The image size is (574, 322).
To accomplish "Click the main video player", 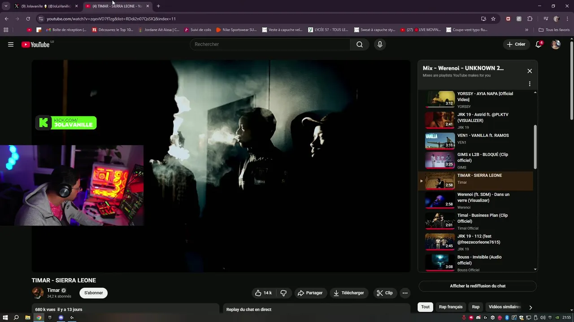I will (x=221, y=166).
